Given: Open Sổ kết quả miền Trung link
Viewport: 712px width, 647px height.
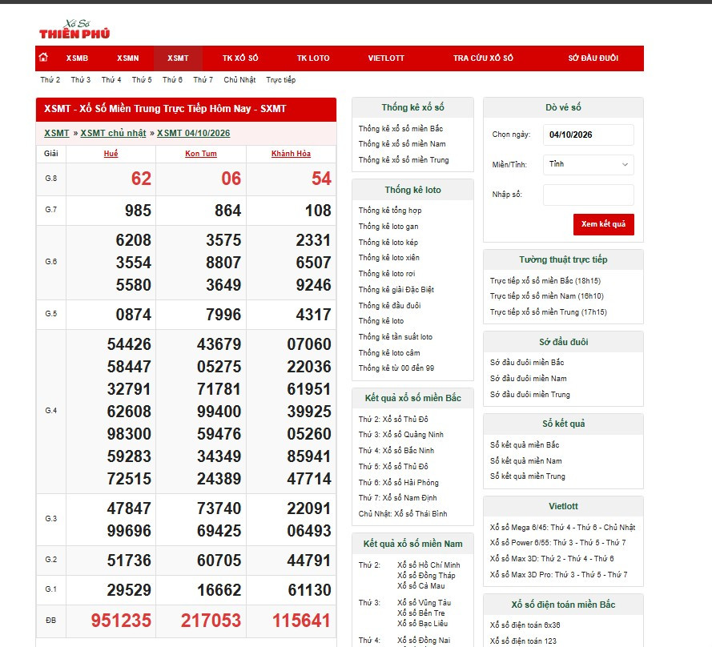Looking at the screenshot, I should (527, 476).
